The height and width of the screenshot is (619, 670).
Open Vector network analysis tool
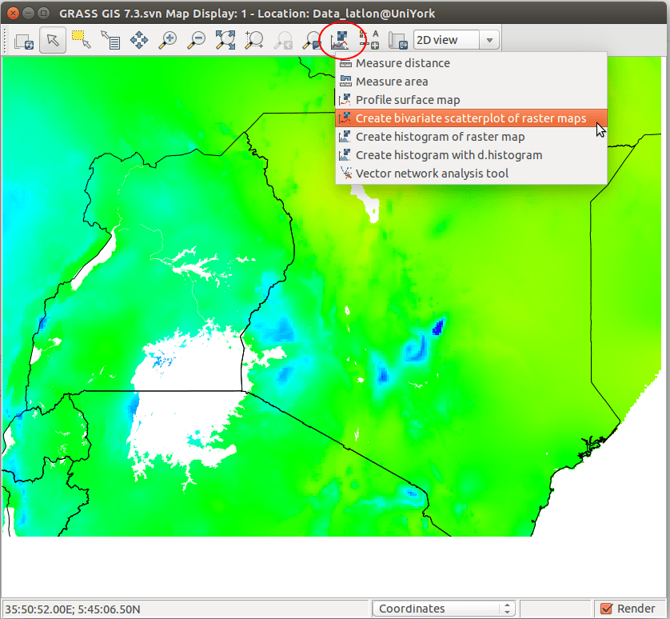471,174
